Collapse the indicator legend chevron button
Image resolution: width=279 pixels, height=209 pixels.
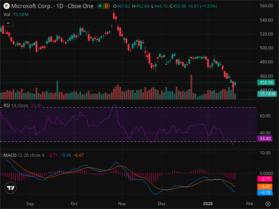pos(8,23)
